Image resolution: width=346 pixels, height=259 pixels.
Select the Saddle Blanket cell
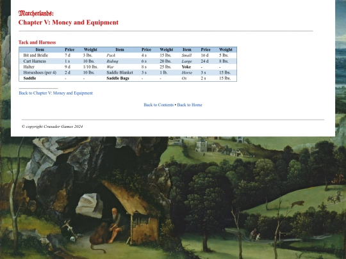120,72
